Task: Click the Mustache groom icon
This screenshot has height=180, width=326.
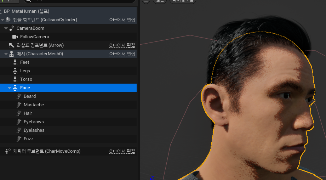Action: tap(19, 105)
